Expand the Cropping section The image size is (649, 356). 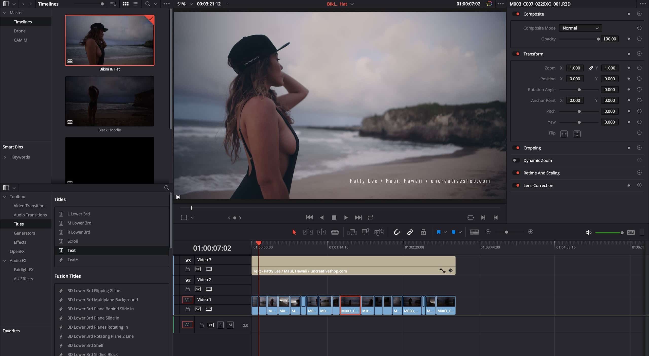(x=532, y=148)
